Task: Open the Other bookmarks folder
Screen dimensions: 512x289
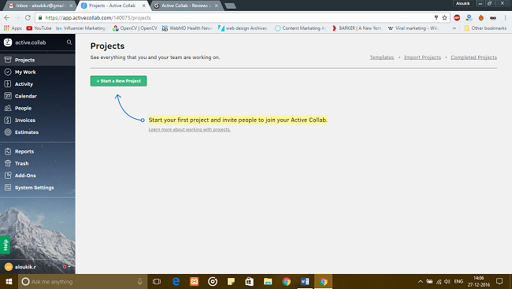Action: click(485, 28)
